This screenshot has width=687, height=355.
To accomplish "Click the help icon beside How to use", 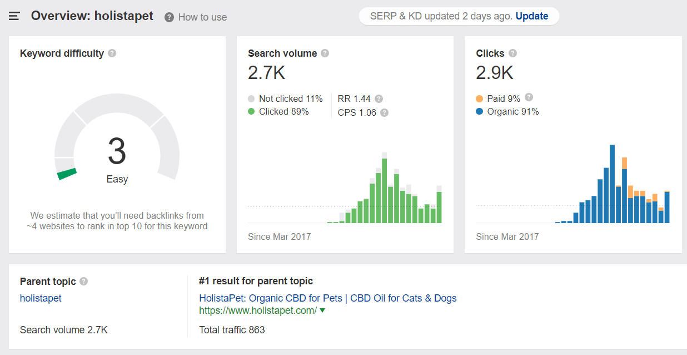I will click(169, 17).
